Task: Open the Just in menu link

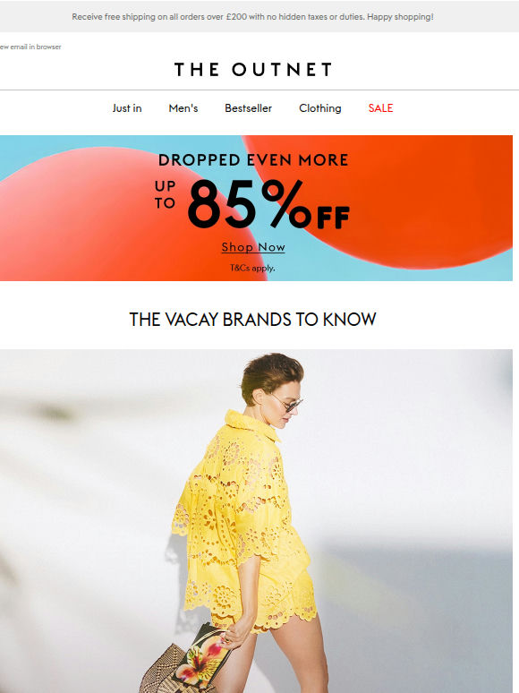Action: [127, 108]
